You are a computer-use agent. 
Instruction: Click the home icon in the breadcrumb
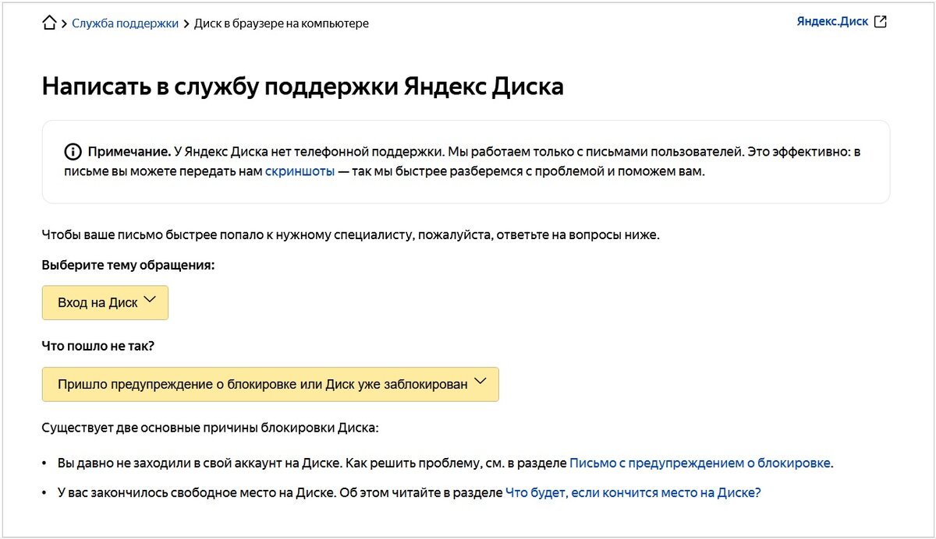(49, 23)
